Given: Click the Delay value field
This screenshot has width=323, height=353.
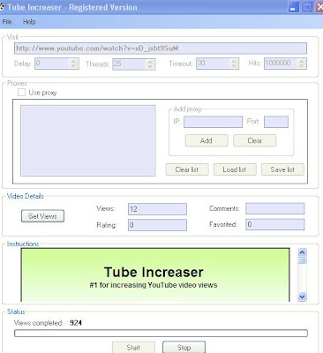Looking at the screenshot, I should (52, 64).
